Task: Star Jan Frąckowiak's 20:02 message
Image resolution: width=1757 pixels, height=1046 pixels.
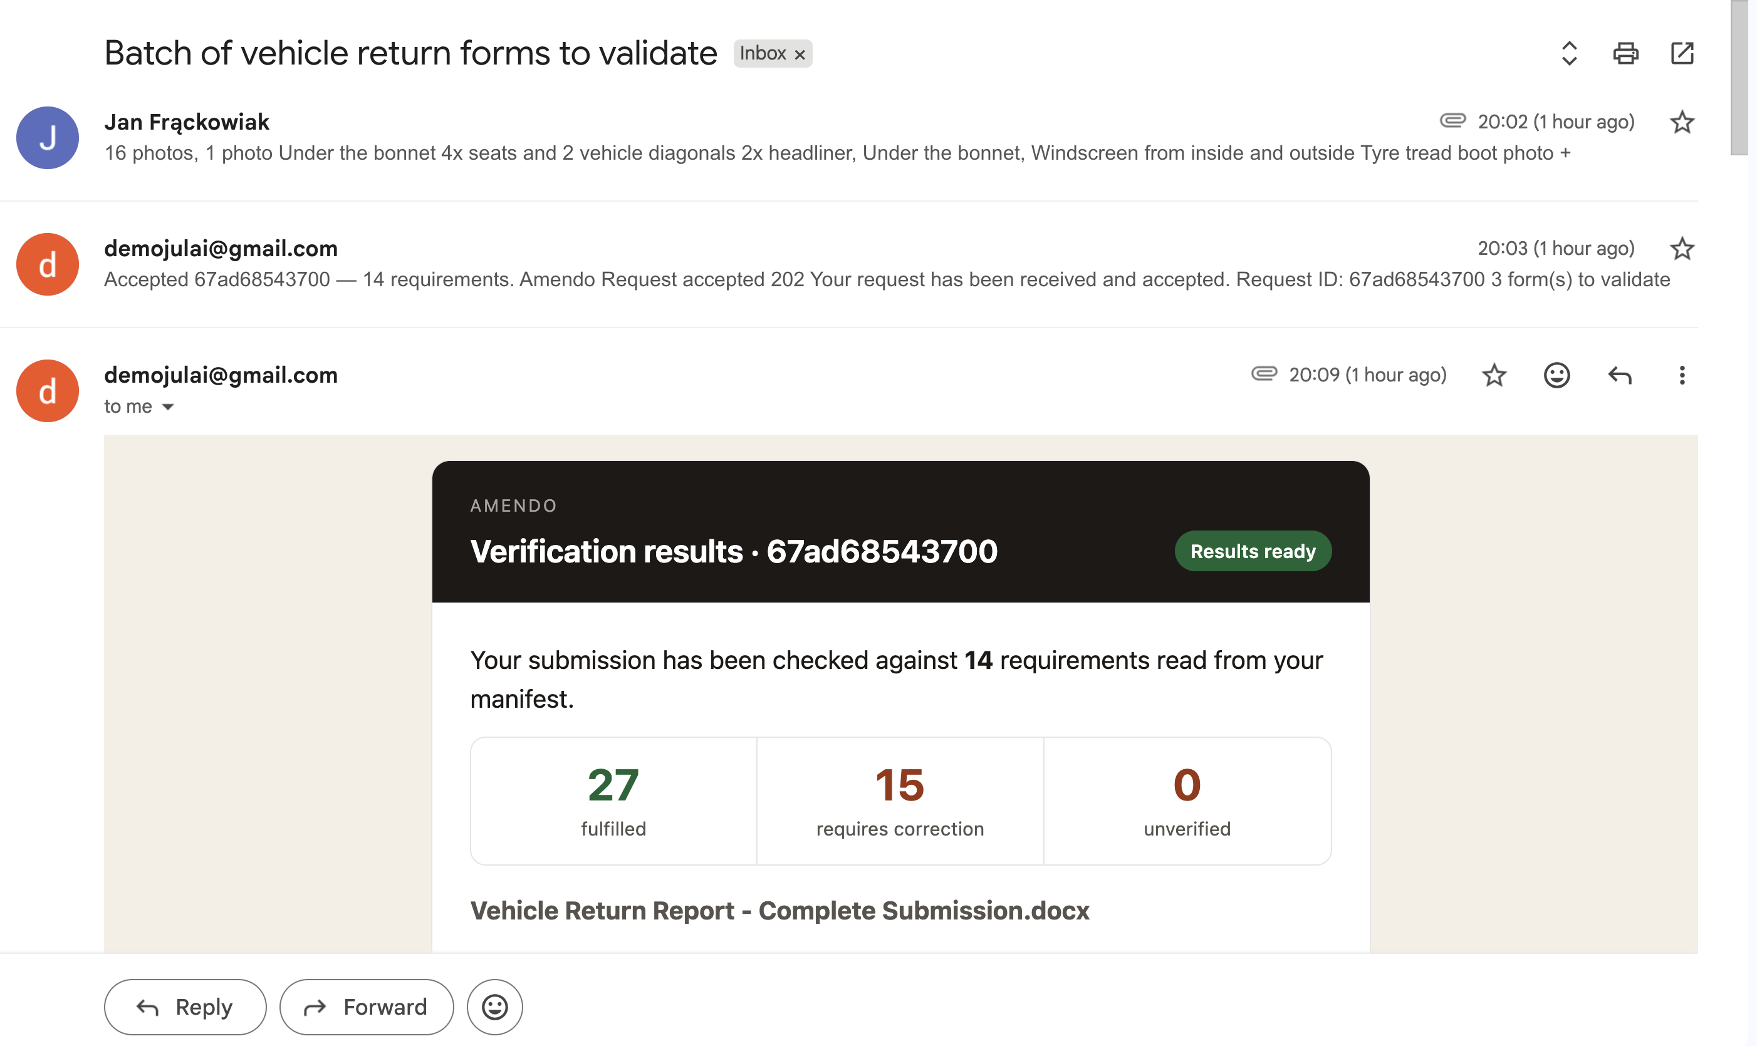Action: pos(1682,122)
